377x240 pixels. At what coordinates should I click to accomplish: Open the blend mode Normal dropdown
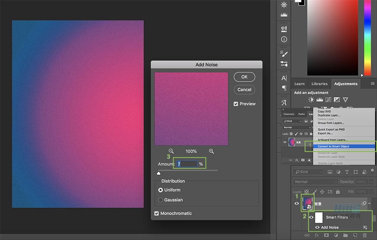(x=314, y=182)
